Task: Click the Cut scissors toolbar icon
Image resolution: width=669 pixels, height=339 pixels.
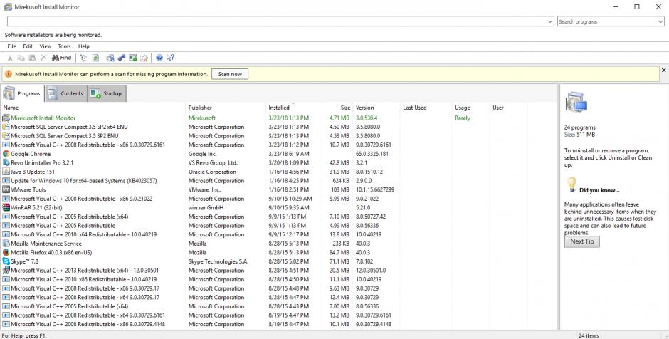Action: [x=10, y=58]
